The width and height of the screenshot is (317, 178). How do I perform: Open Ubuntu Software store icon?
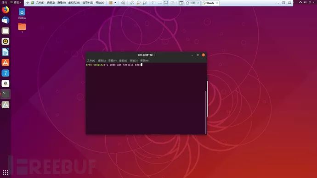coord(6,62)
